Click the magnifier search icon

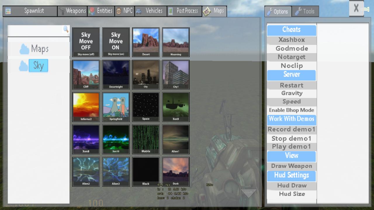point(66,29)
